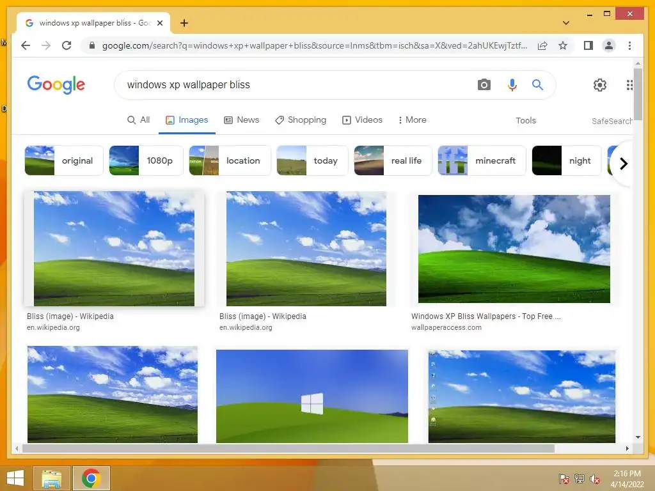Choose the real life suggestion chip

tap(393, 160)
